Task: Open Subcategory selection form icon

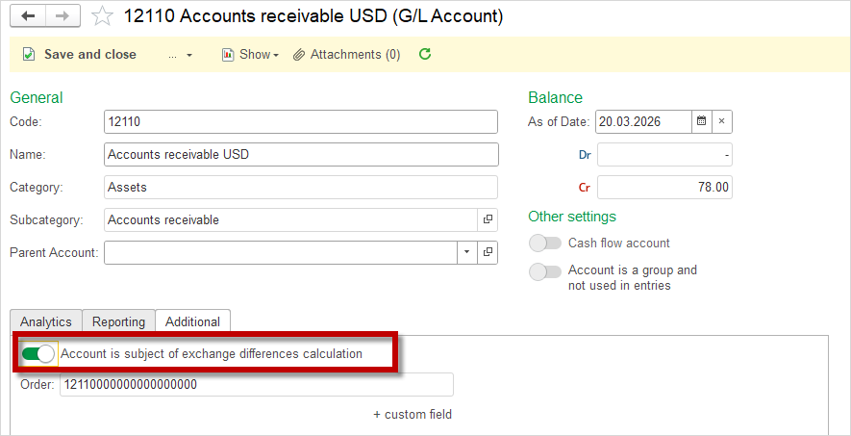Action: click(x=488, y=220)
